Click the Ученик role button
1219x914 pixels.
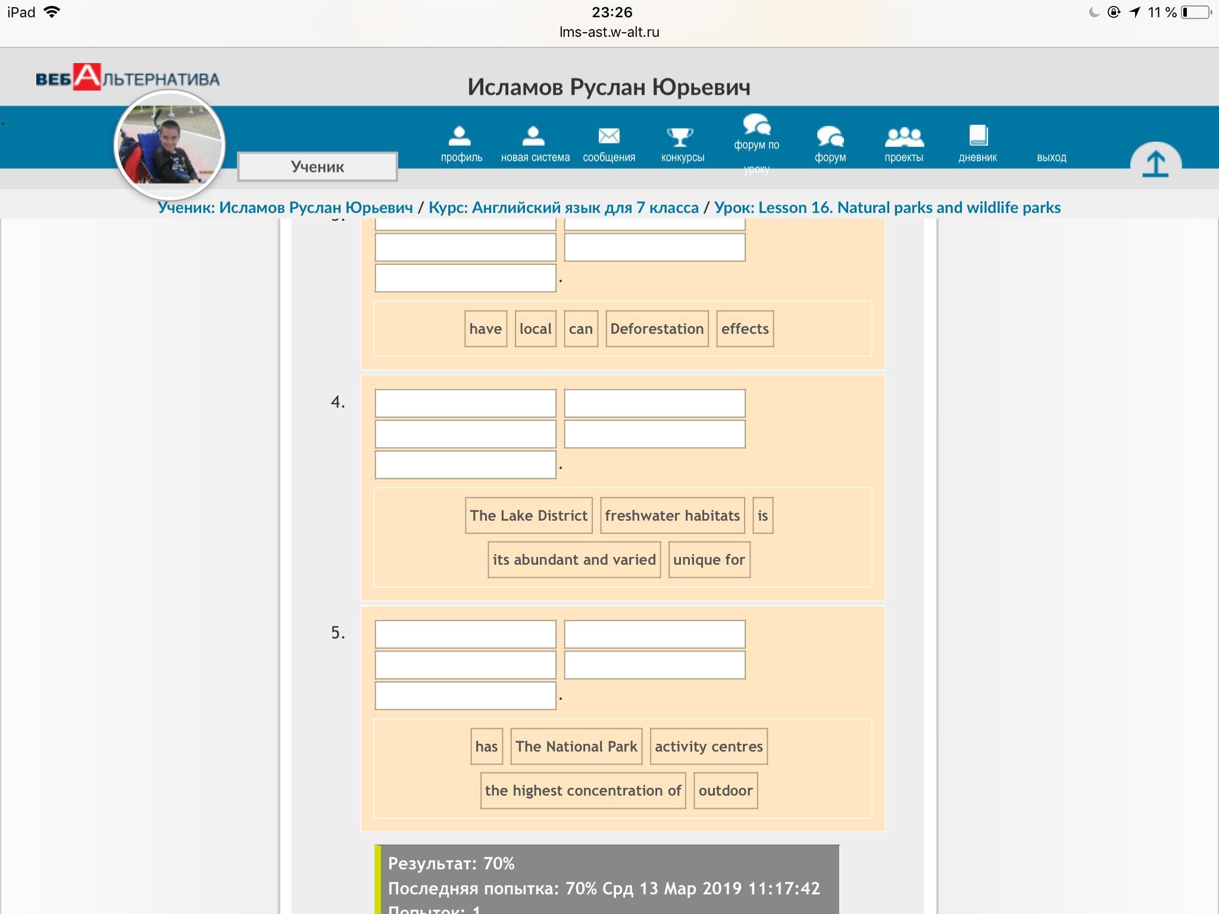click(x=317, y=167)
